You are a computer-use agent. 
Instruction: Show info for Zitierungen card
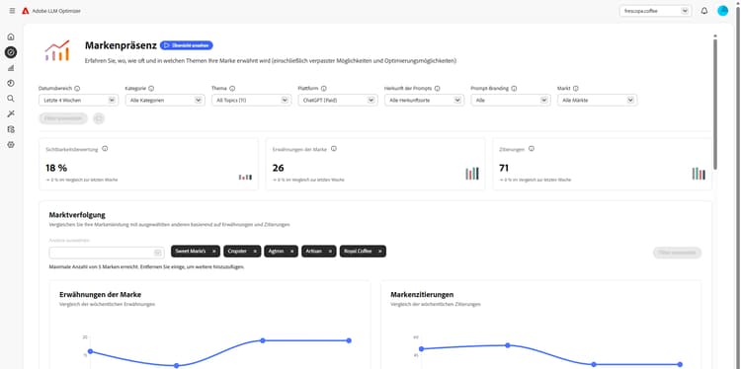pos(532,149)
